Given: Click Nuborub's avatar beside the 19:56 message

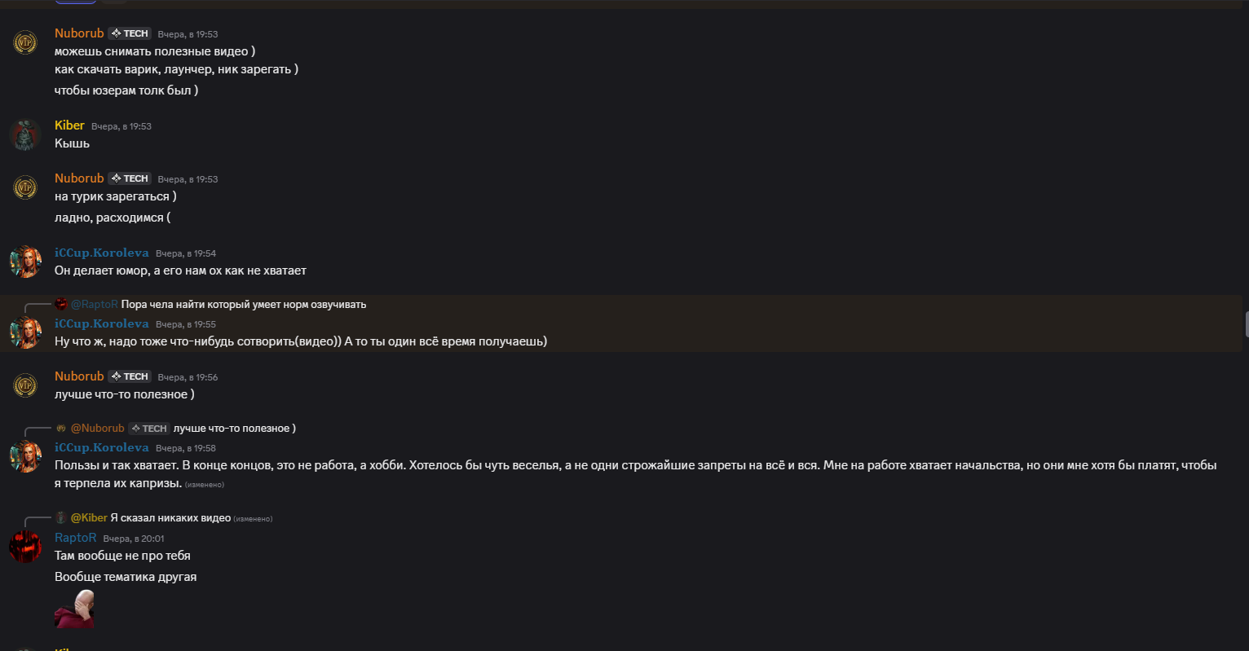Looking at the screenshot, I should (x=25, y=385).
